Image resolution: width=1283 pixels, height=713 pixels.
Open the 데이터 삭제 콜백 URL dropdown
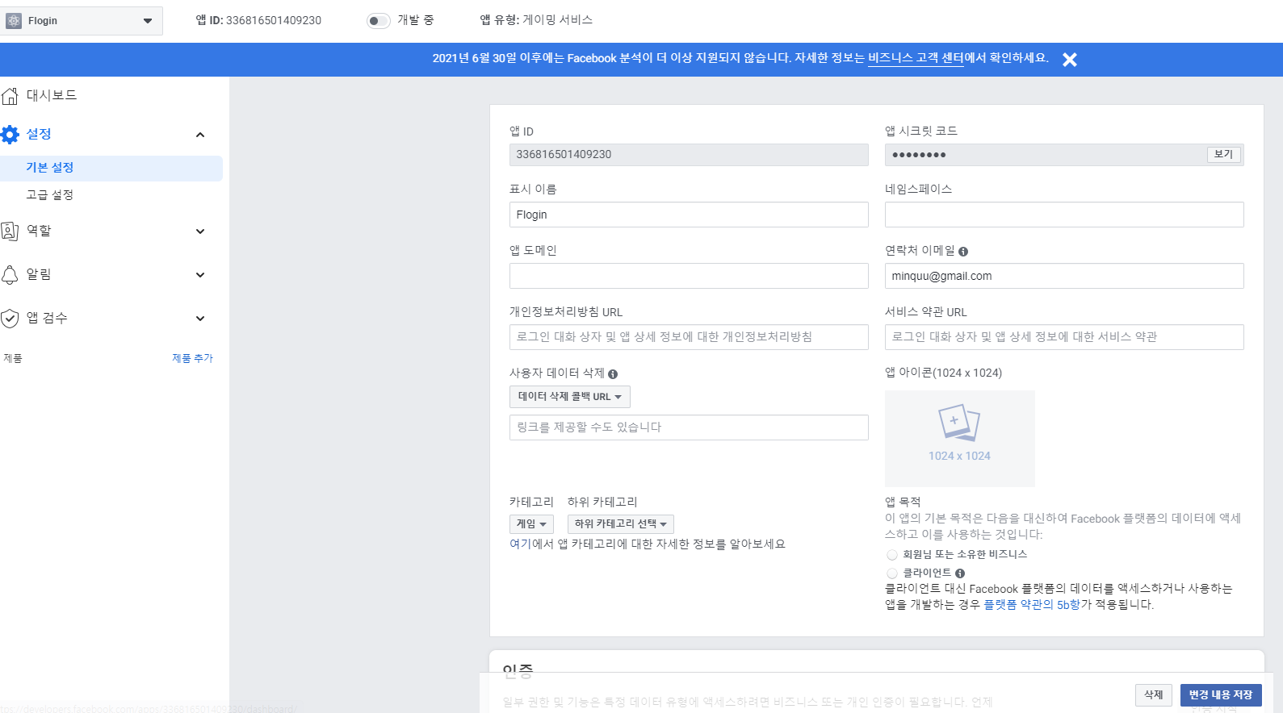click(570, 397)
